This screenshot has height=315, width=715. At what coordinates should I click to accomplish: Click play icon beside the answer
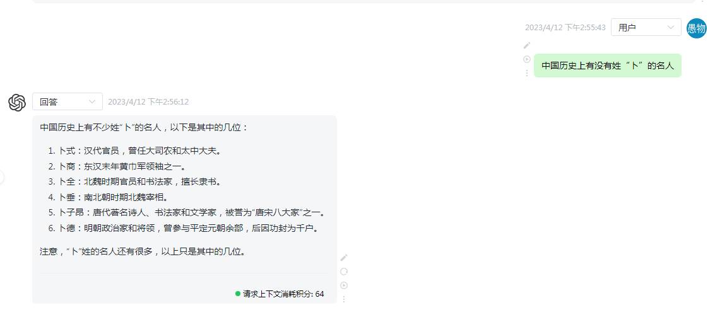344,285
